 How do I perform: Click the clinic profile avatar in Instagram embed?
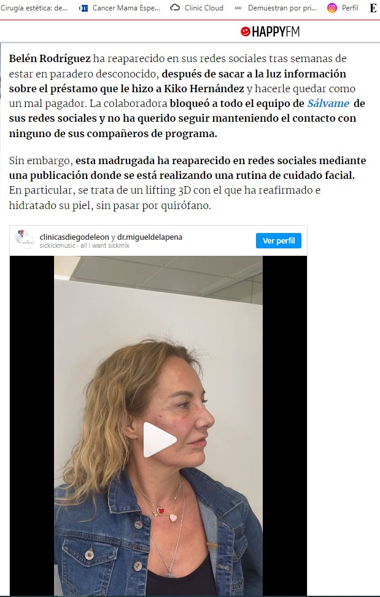(x=25, y=240)
